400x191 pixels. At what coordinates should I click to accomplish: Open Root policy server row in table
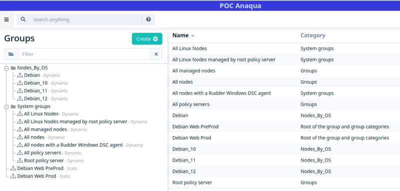pyautogui.click(x=283, y=182)
